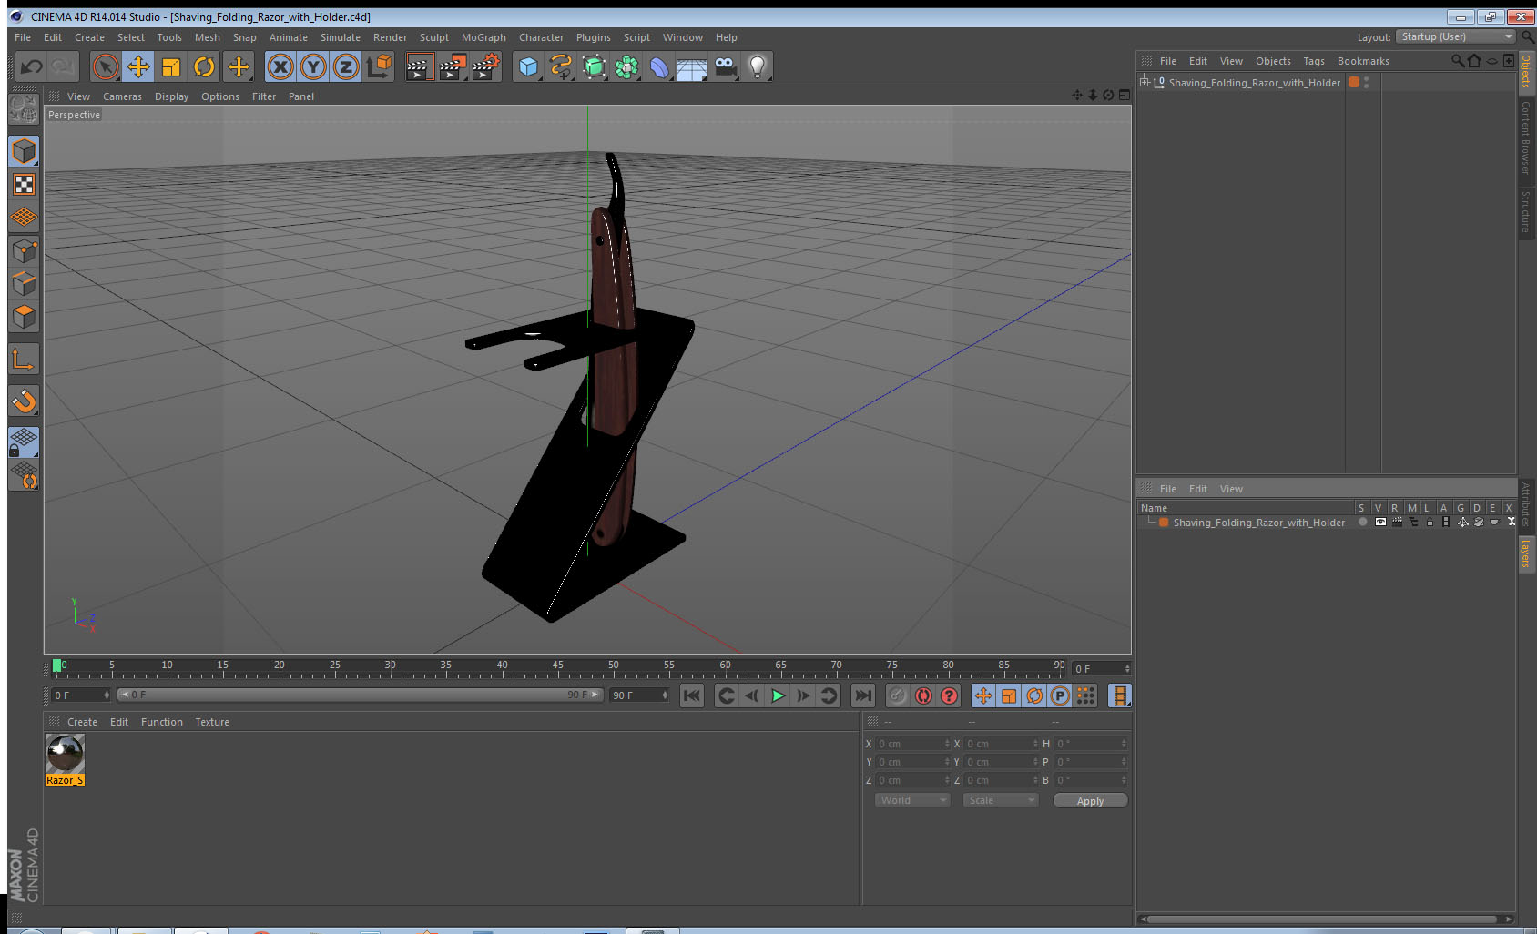The image size is (1537, 934).
Task: Toggle Y axis lock
Action: click(313, 66)
